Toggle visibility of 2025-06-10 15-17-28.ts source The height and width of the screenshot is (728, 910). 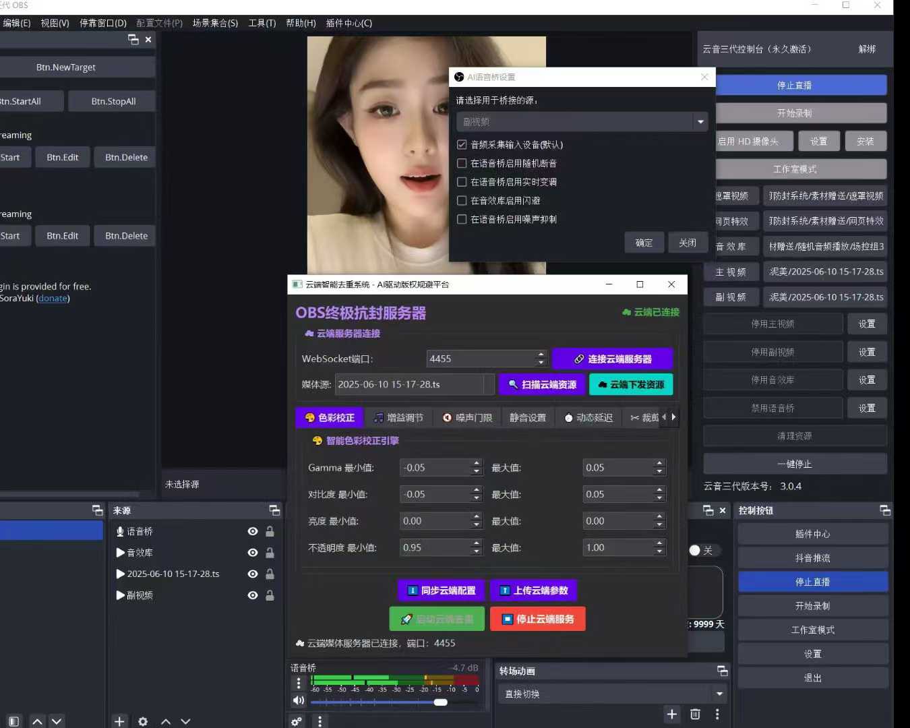(x=253, y=574)
